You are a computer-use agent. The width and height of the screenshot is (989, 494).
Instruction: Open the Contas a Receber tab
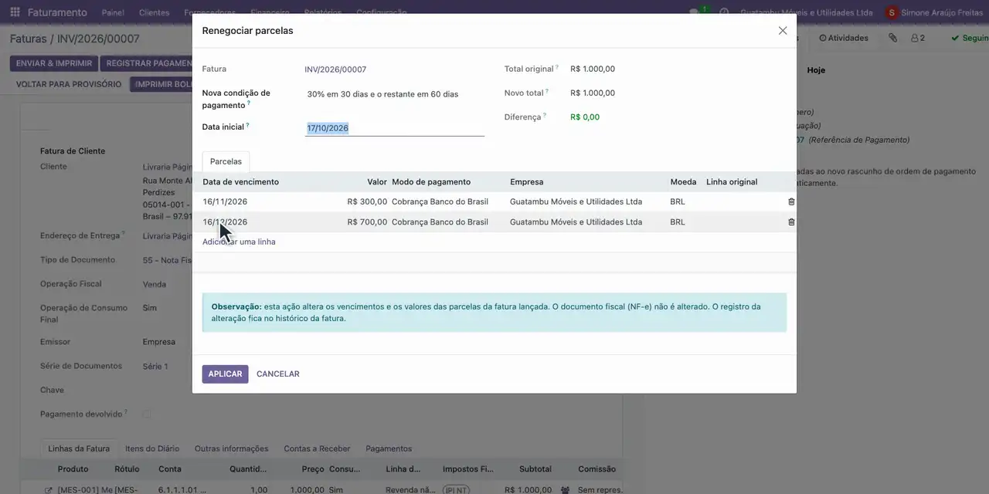tap(317, 448)
